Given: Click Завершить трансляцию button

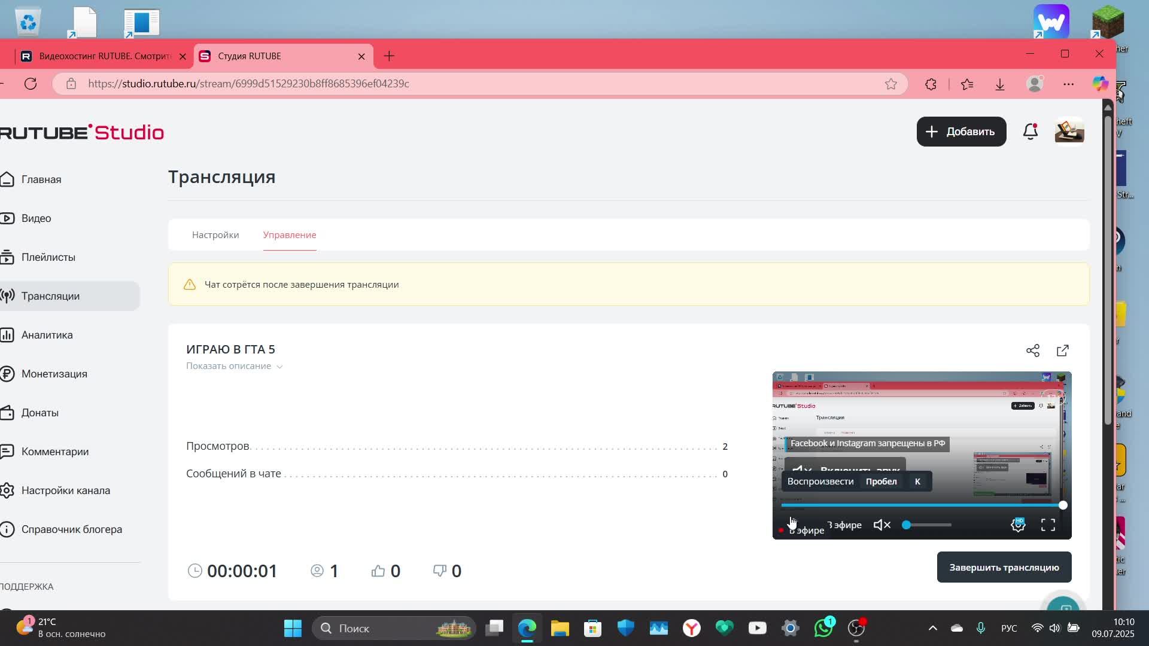Looking at the screenshot, I should click(x=1004, y=567).
